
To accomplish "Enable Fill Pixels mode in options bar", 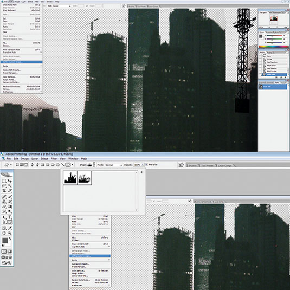I will [x=25, y=165].
